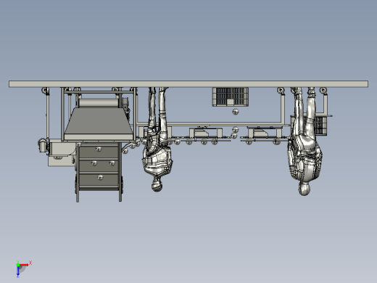This screenshot has height=283, width=377.
Task: Select the center vent grille under the slab
Action: click(231, 97)
